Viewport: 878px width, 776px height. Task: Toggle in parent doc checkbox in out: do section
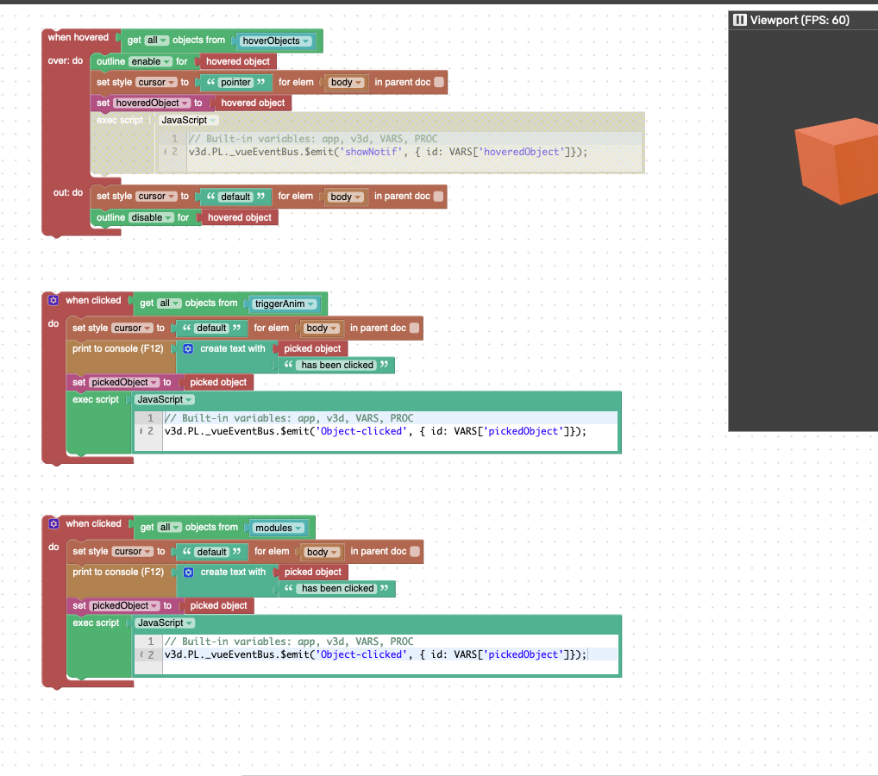click(439, 196)
